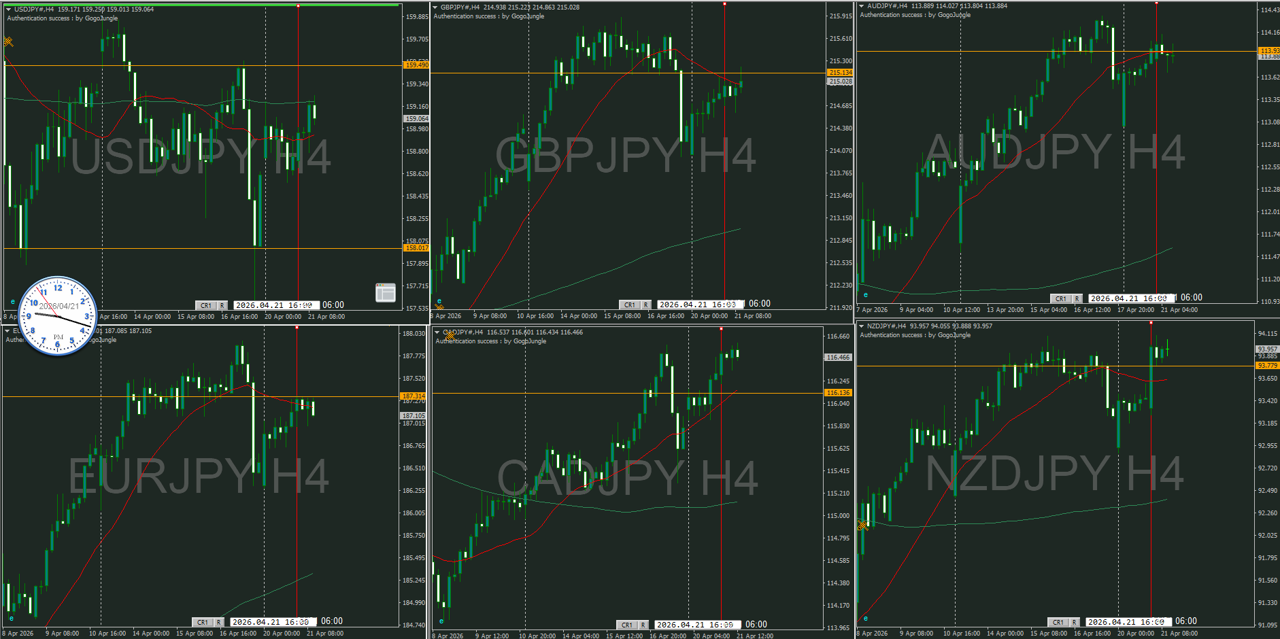This screenshot has width=1280, height=639.
Task: Click the cyan 'e' icon in AUDJPY chart
Action: (865, 294)
